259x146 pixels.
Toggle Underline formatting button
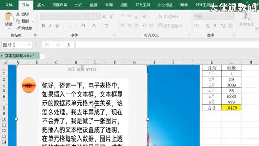click(x=57, y=26)
